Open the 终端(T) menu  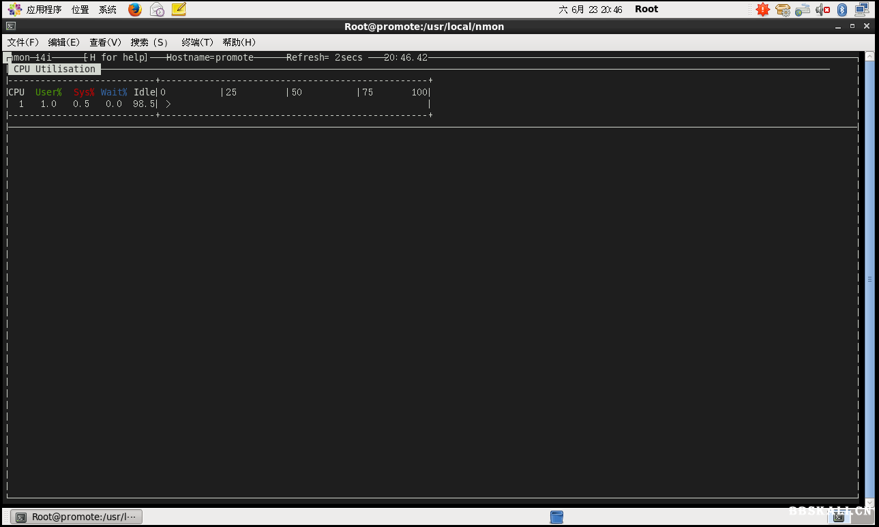pyautogui.click(x=197, y=42)
